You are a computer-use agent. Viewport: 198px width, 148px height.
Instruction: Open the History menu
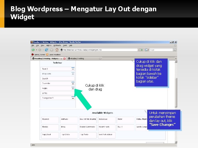(x=49, y=45)
